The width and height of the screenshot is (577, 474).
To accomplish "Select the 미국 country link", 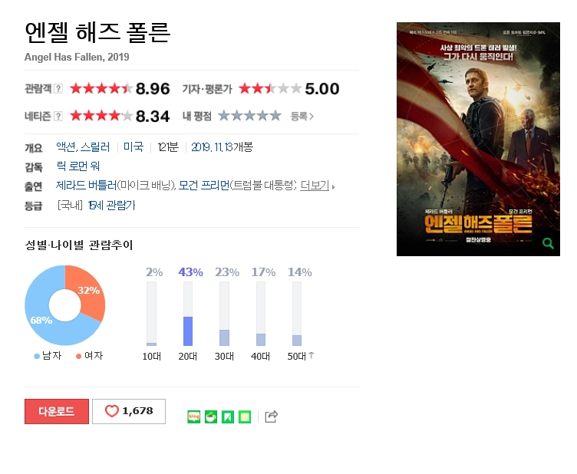I will [x=134, y=147].
